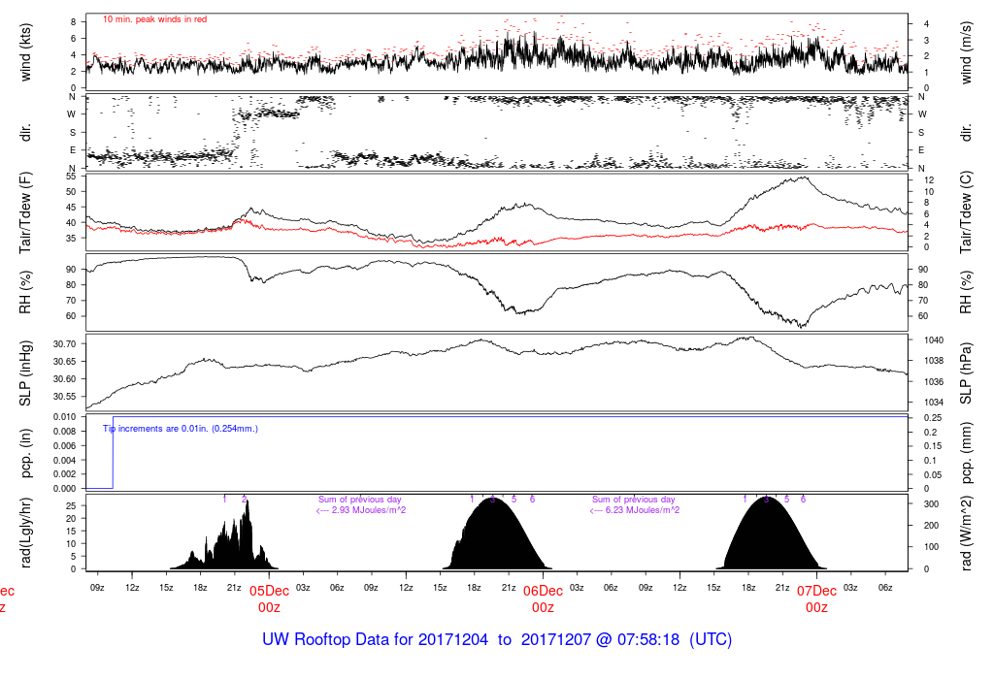Click the '1034' hPa tick value
The width and height of the screenshot is (994, 679).
coord(934,403)
